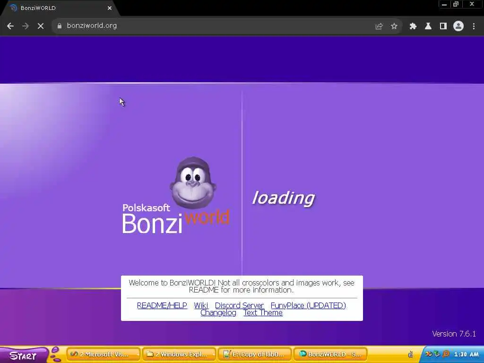Click the Bonzi gorilla logo image

click(x=193, y=183)
